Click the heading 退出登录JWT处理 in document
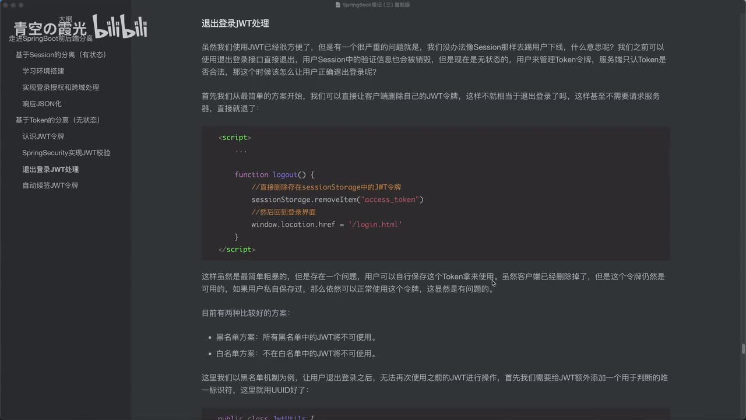The image size is (746, 420). (235, 24)
